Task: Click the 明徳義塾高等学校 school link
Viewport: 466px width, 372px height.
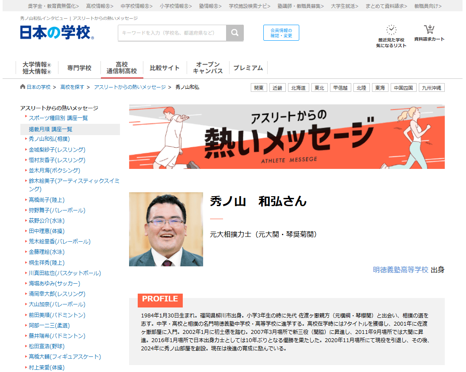Action: pos(401,269)
